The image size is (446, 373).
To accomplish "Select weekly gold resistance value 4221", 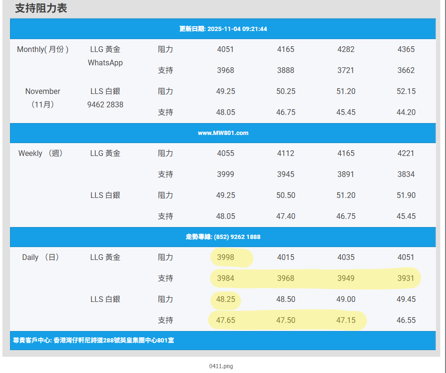I will point(406,154).
